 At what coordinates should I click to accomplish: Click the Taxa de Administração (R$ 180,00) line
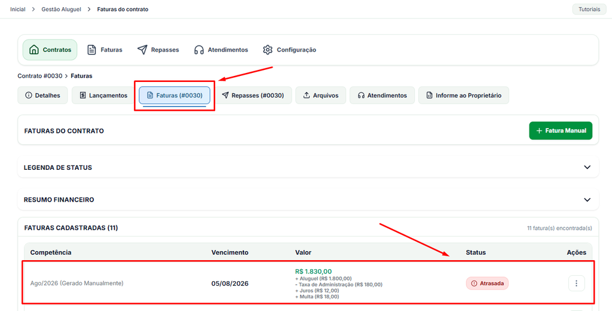(339, 285)
